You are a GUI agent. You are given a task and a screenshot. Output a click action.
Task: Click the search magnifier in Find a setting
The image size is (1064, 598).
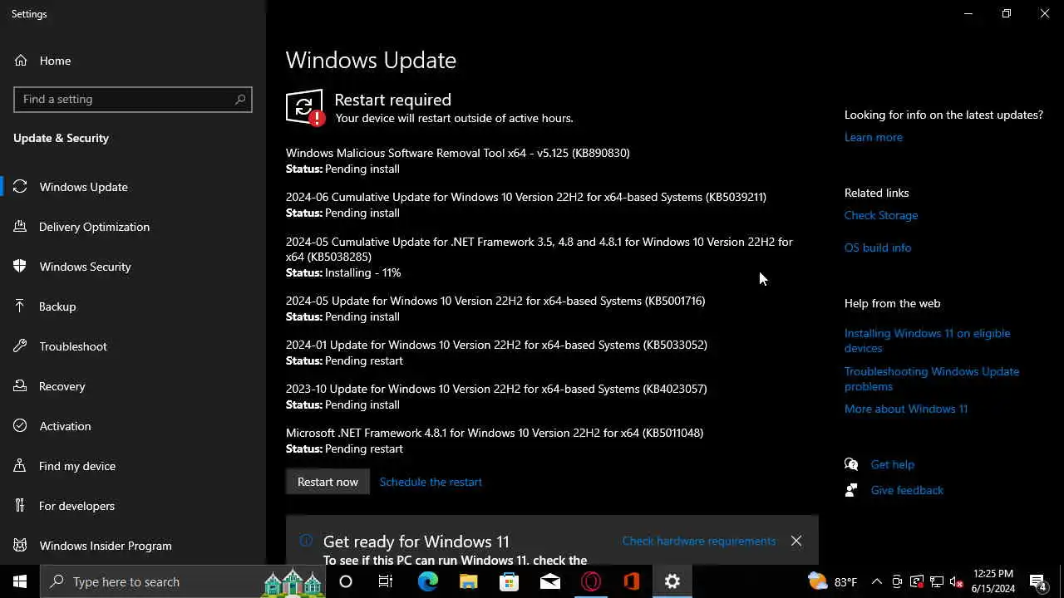click(240, 99)
